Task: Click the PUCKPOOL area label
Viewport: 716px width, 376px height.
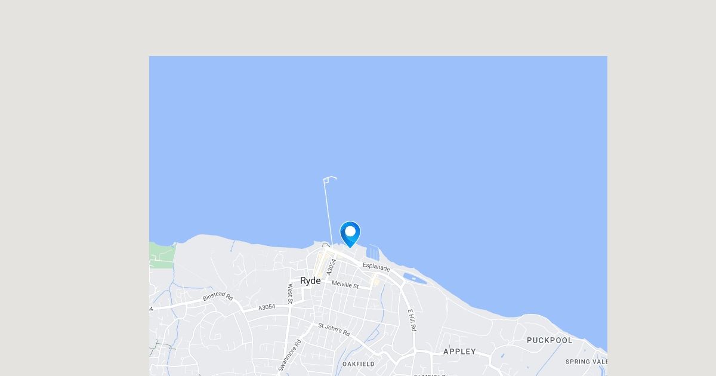Action: pyautogui.click(x=550, y=340)
